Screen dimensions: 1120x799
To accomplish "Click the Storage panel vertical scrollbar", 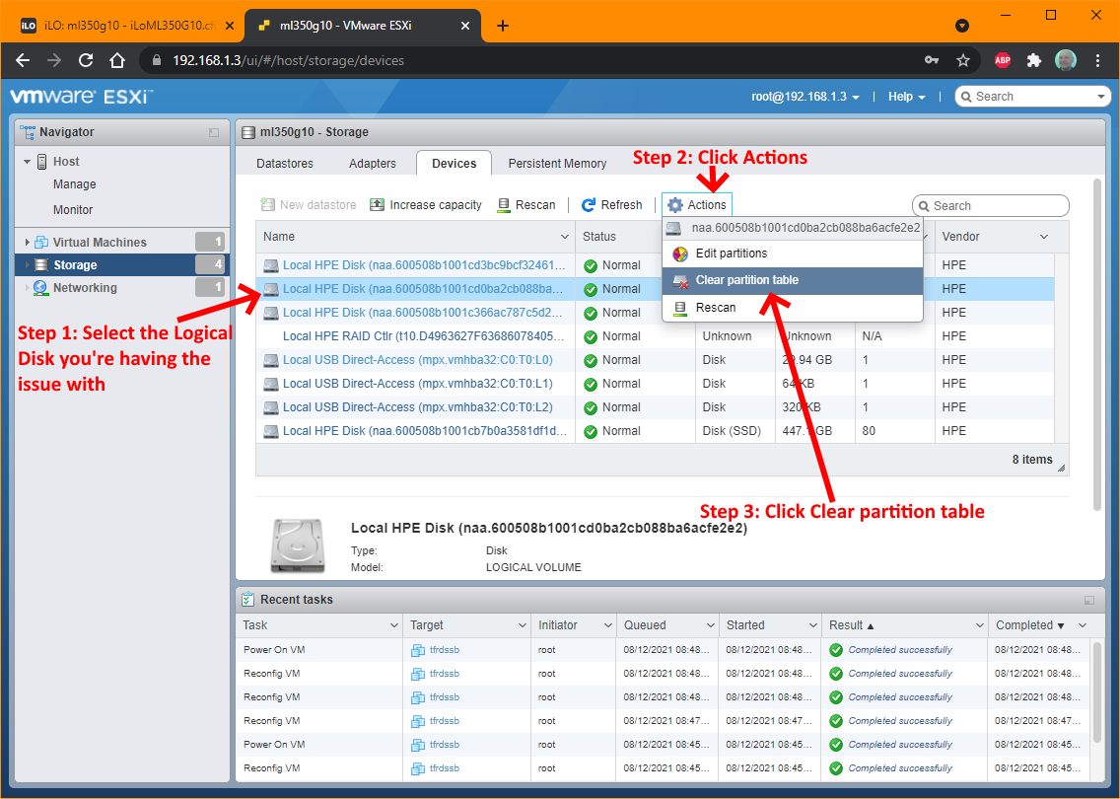I will tap(1098, 343).
